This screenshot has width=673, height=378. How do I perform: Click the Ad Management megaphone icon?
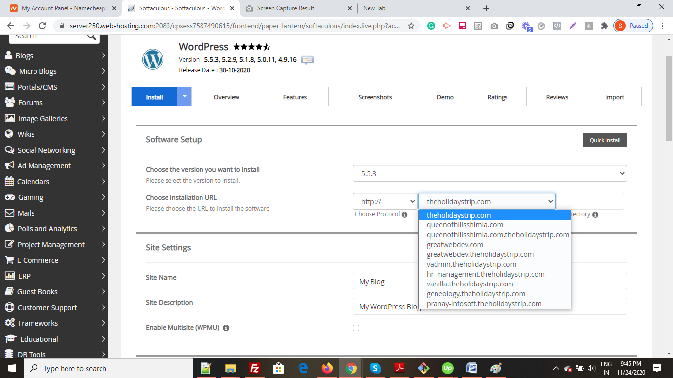click(9, 166)
